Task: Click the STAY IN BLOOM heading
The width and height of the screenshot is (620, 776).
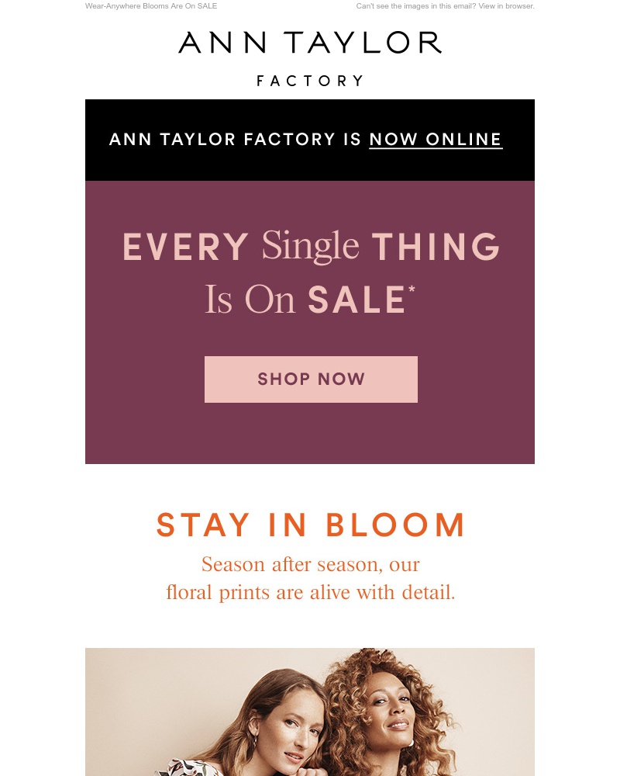Action: point(311,525)
